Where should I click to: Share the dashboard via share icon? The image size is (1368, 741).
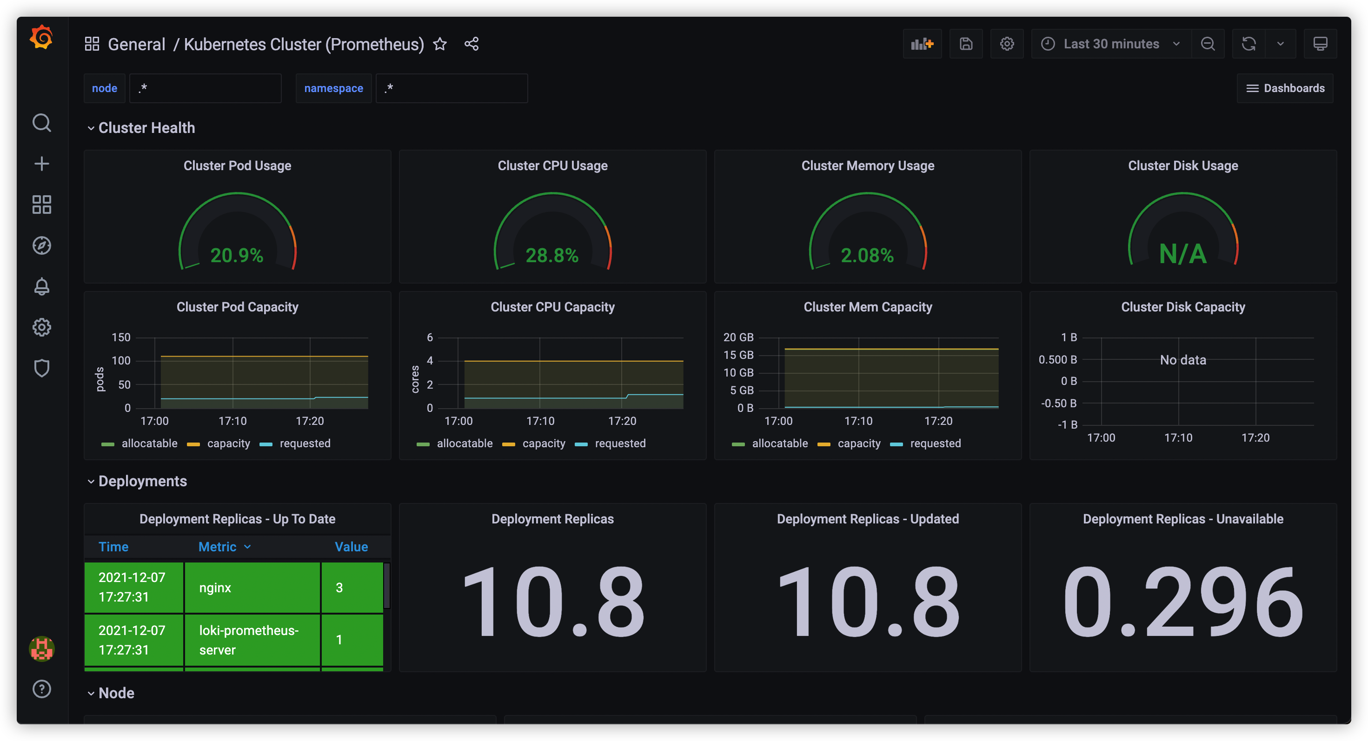coord(471,44)
